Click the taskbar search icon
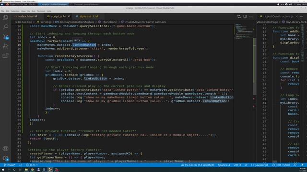The image size is (307, 172). coord(9,170)
